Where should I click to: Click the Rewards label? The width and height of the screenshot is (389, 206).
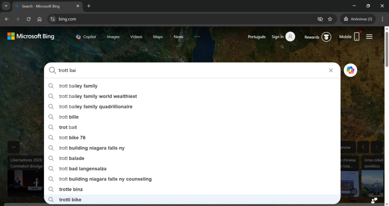(x=312, y=37)
